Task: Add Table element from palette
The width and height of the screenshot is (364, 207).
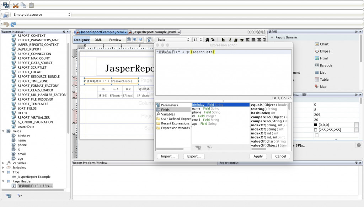Action: 321,79
